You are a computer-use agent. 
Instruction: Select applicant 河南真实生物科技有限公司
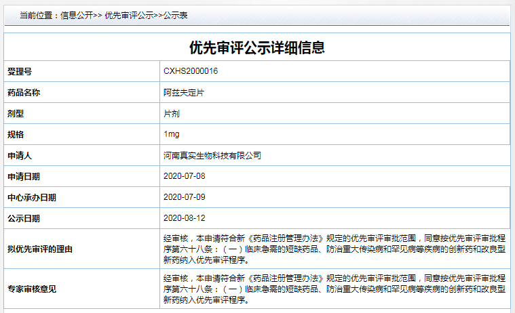(212, 156)
